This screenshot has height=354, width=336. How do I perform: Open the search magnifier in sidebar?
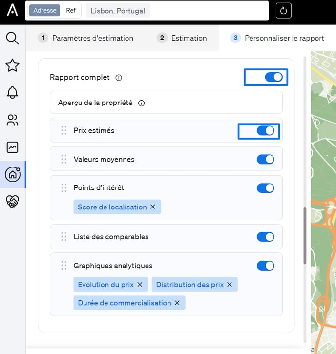click(x=12, y=38)
